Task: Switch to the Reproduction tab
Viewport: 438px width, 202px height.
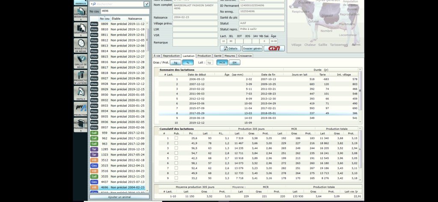Action: [x=172, y=56]
